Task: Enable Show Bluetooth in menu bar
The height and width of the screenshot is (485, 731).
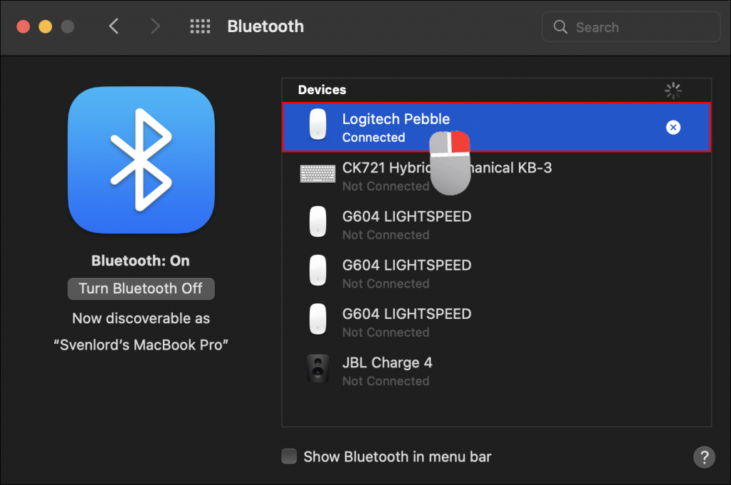Action: (x=288, y=456)
